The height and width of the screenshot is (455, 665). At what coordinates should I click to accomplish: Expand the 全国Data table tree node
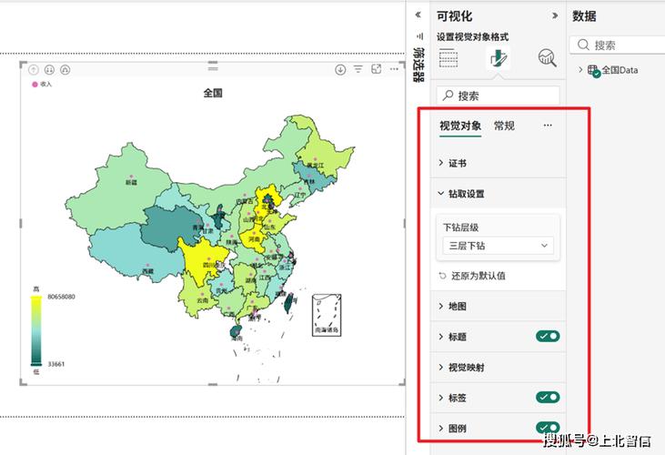pyautogui.click(x=580, y=69)
